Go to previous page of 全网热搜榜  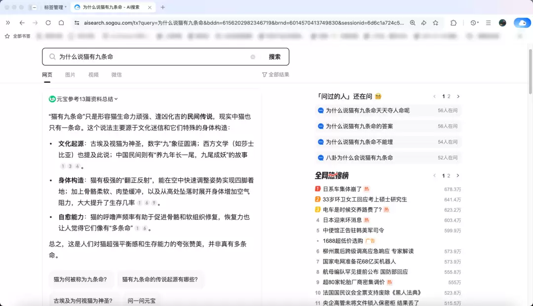tap(434, 176)
